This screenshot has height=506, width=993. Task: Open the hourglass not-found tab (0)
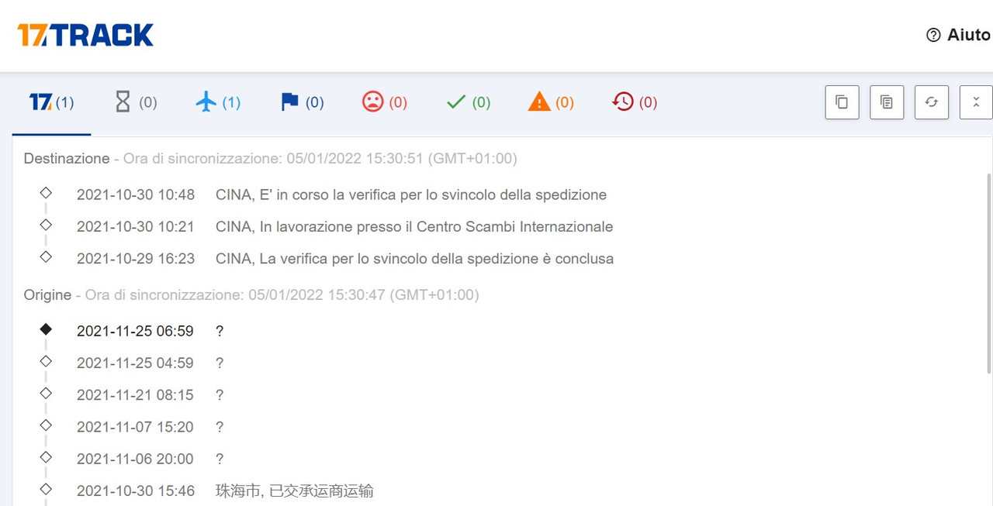(x=136, y=102)
